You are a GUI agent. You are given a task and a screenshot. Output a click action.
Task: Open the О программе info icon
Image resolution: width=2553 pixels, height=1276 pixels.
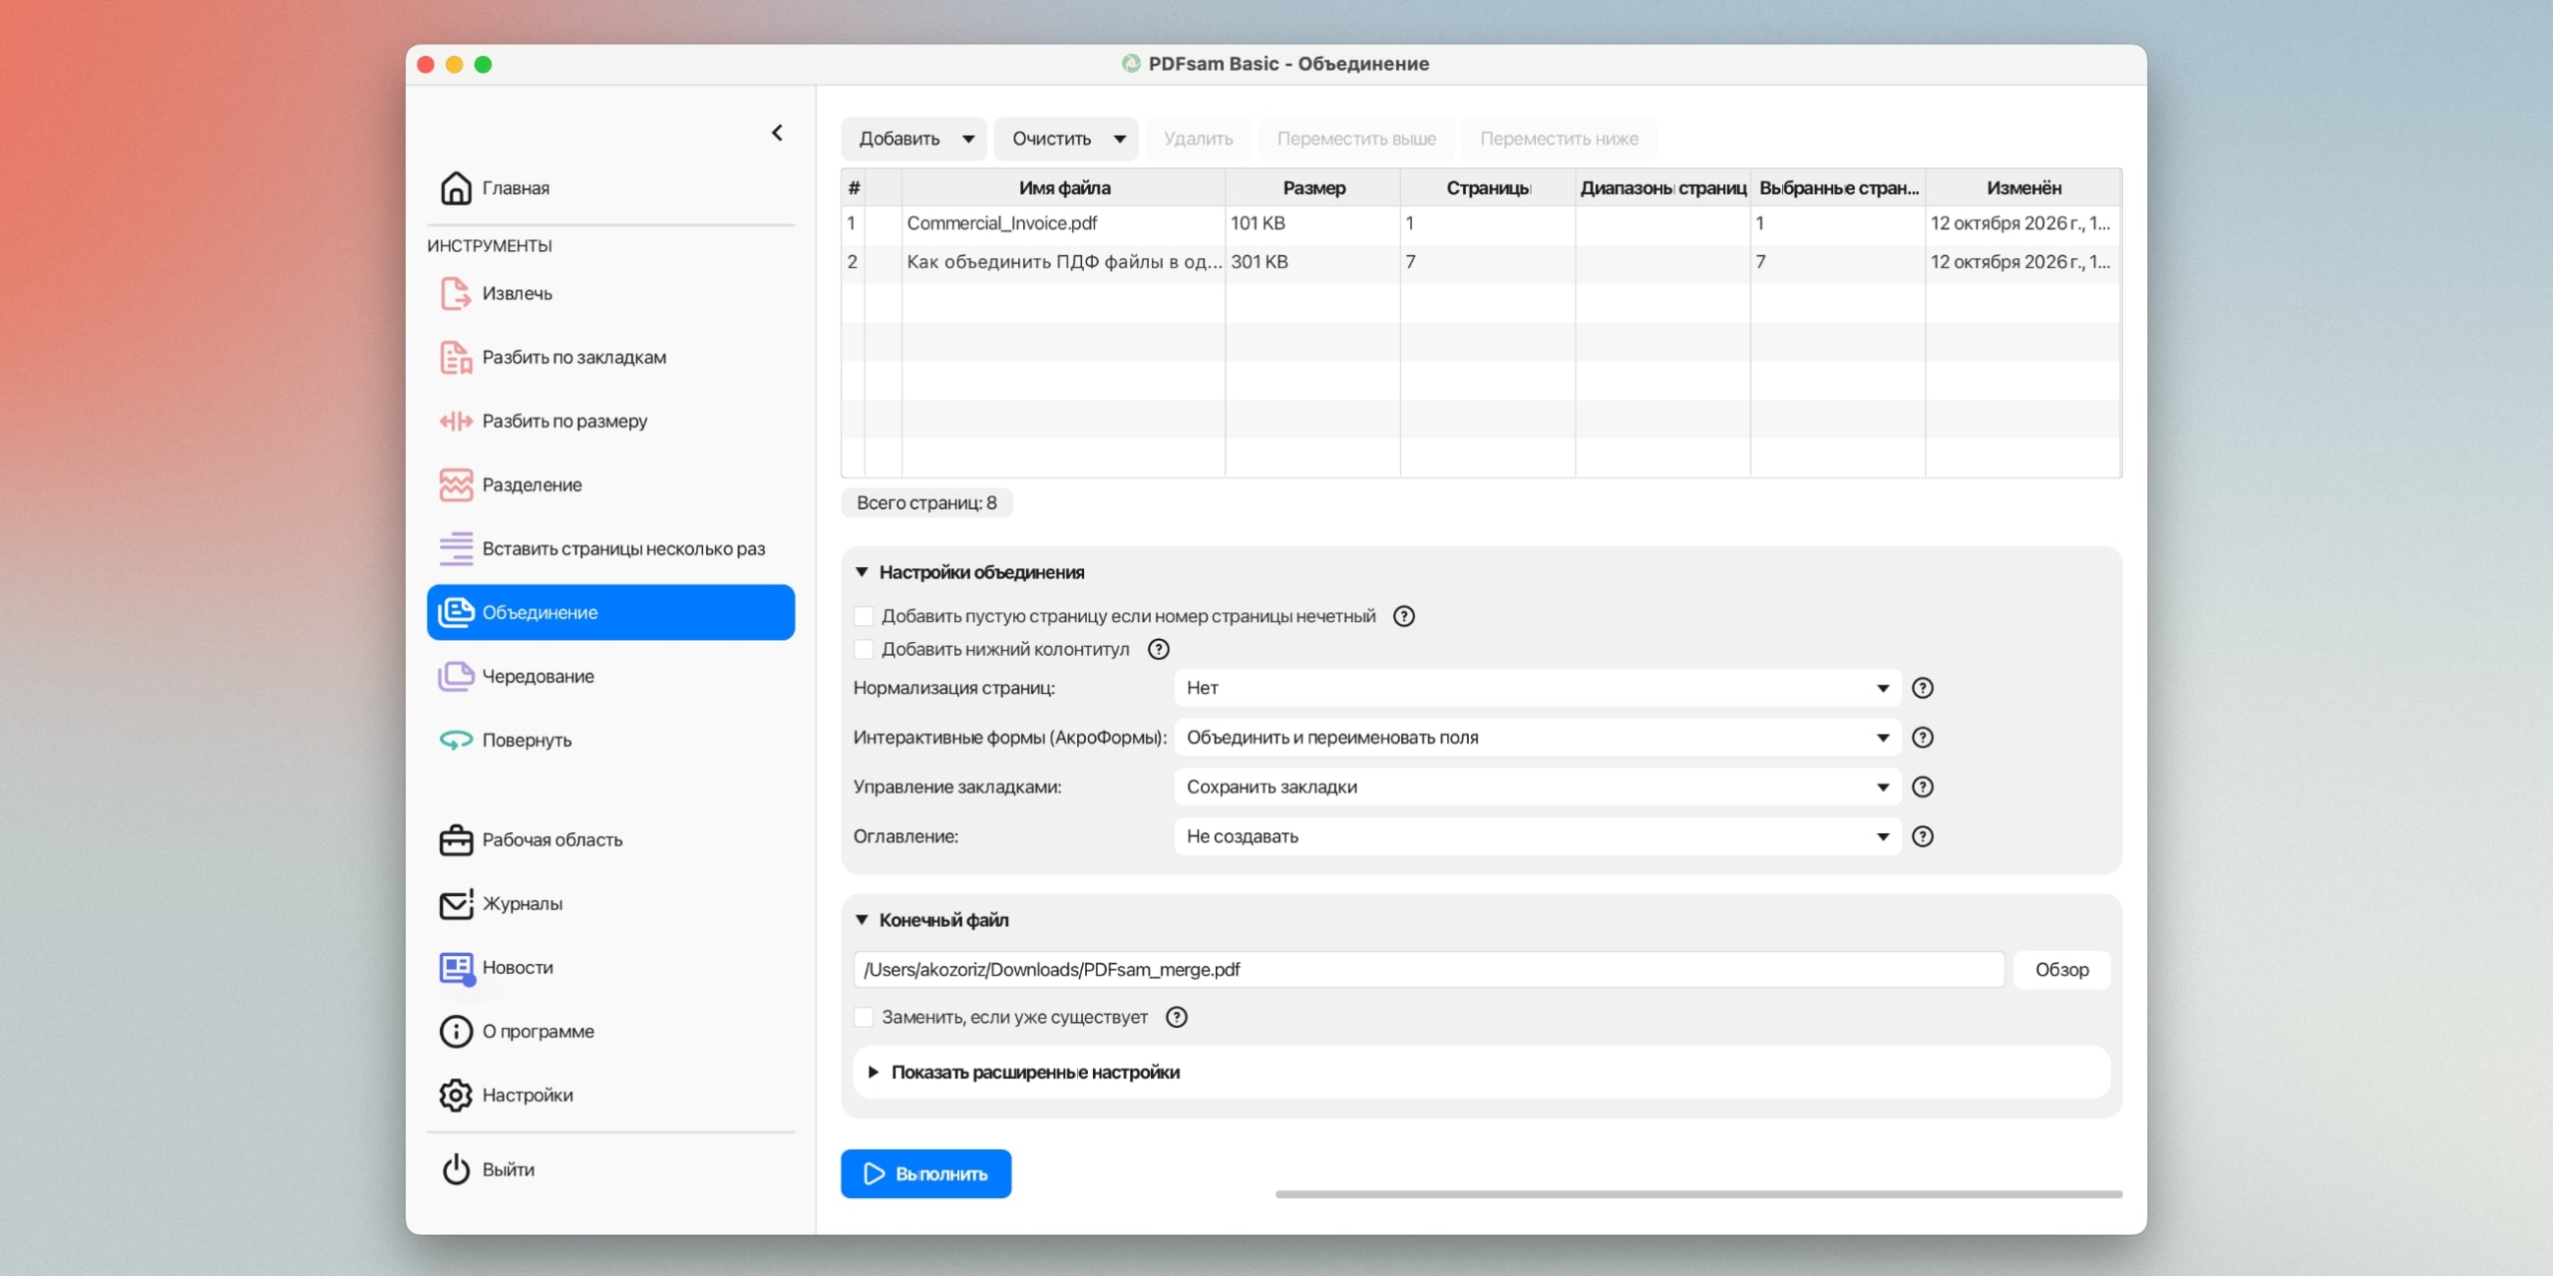point(456,1031)
